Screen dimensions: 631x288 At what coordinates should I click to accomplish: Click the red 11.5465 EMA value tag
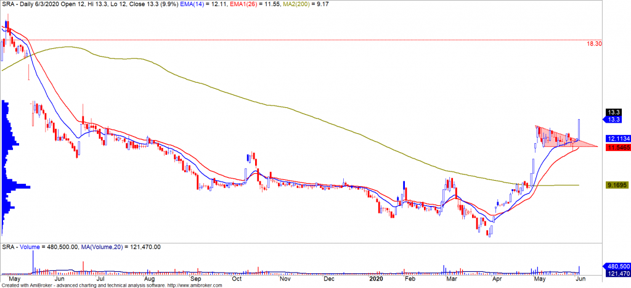[x=617, y=148]
